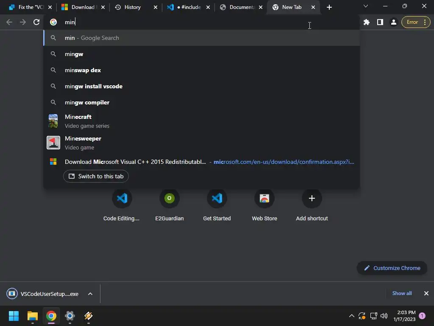Viewport: 434px width, 326px height.
Task: Click the Google icon in address bar
Action: coord(53,22)
